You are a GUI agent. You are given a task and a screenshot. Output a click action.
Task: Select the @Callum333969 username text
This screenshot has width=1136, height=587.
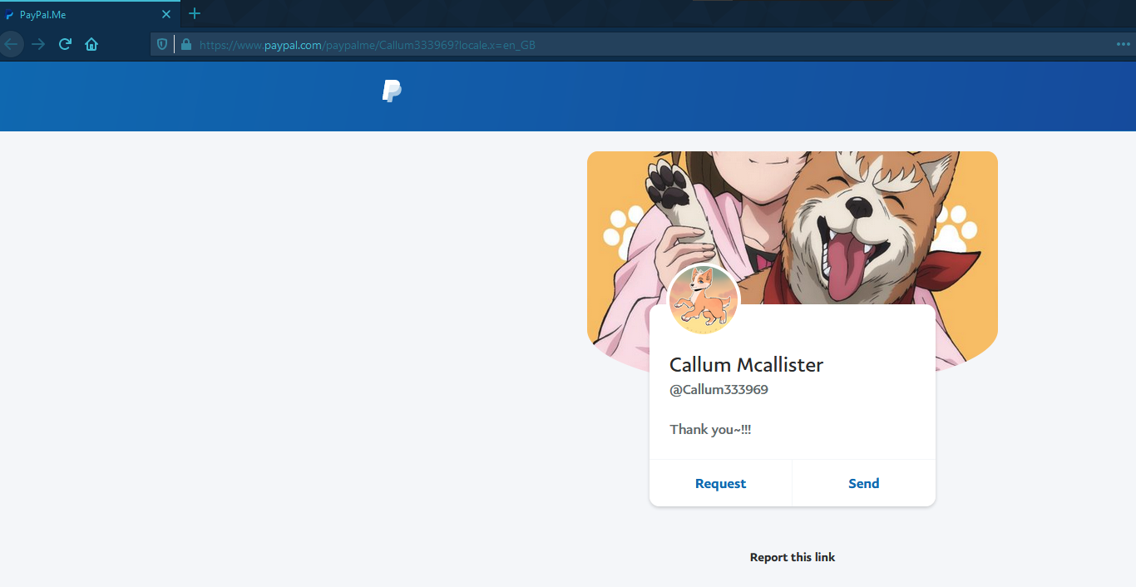pyautogui.click(x=719, y=389)
